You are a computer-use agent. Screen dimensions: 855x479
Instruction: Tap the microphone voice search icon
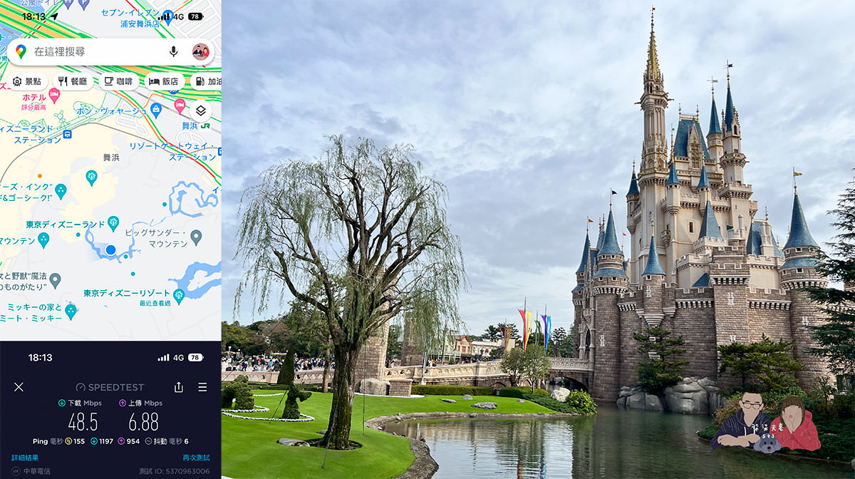[x=173, y=51]
